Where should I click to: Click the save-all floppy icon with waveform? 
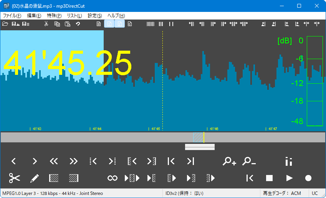pos(15,24)
